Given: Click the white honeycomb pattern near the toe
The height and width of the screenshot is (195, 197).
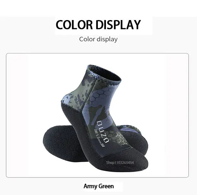Looking at the screenshot, I should [121, 138].
